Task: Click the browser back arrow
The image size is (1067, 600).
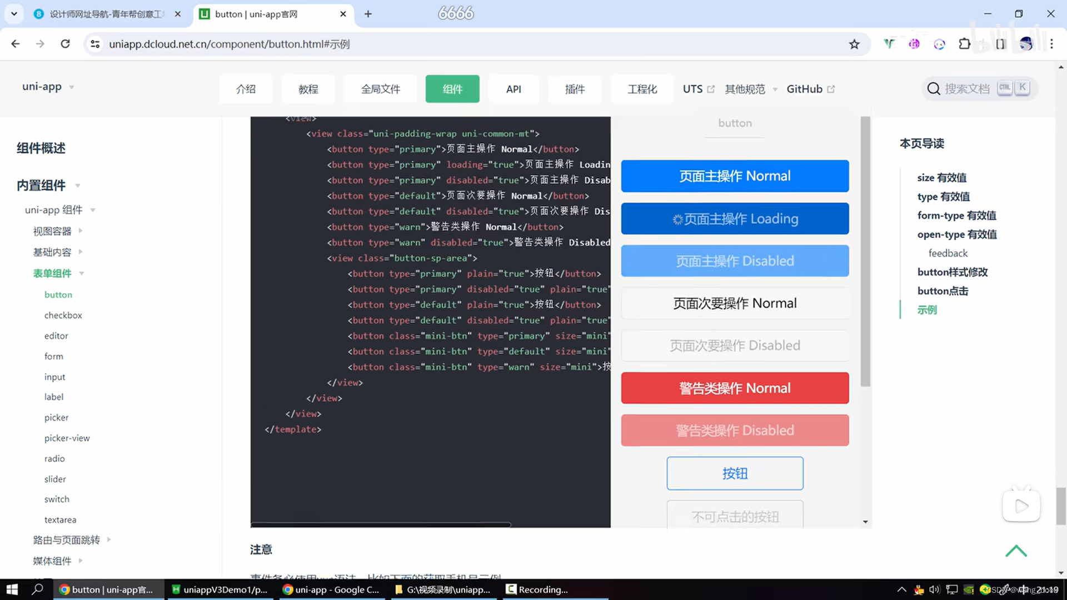Action: click(x=16, y=44)
